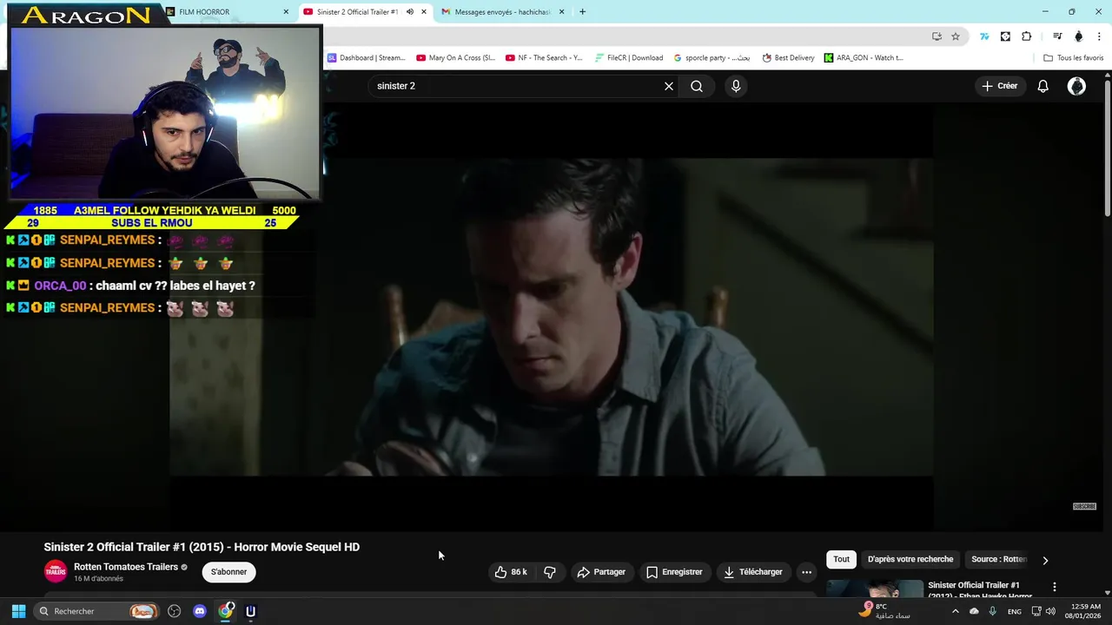This screenshot has height=625, width=1112.
Task: Open the U app taskbar icon
Action: (251, 611)
